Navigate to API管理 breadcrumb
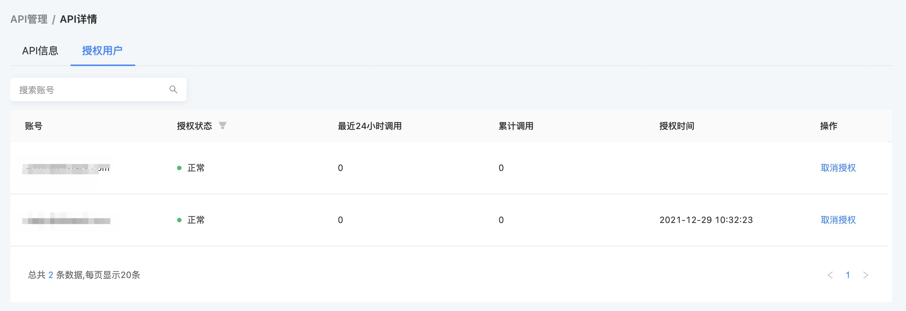 coord(29,19)
